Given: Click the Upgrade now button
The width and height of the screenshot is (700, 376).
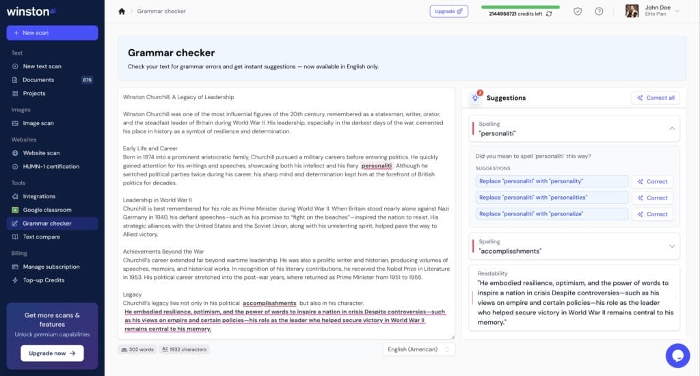Looking at the screenshot, I should click(x=52, y=353).
